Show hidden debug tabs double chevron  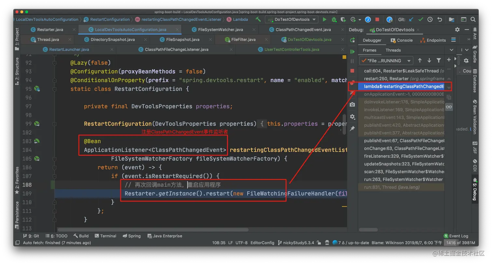point(469,40)
